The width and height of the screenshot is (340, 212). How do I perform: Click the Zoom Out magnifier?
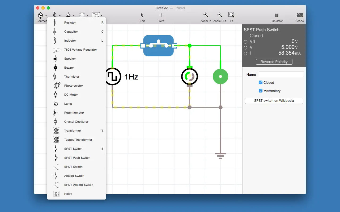220,15
